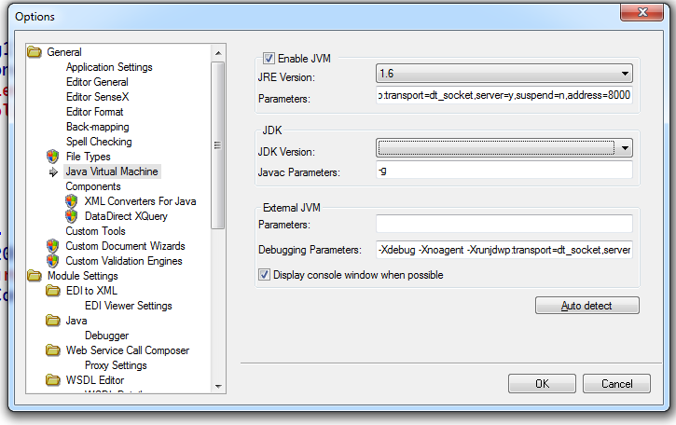
Task: Open the JRE Version dropdown
Action: click(625, 74)
